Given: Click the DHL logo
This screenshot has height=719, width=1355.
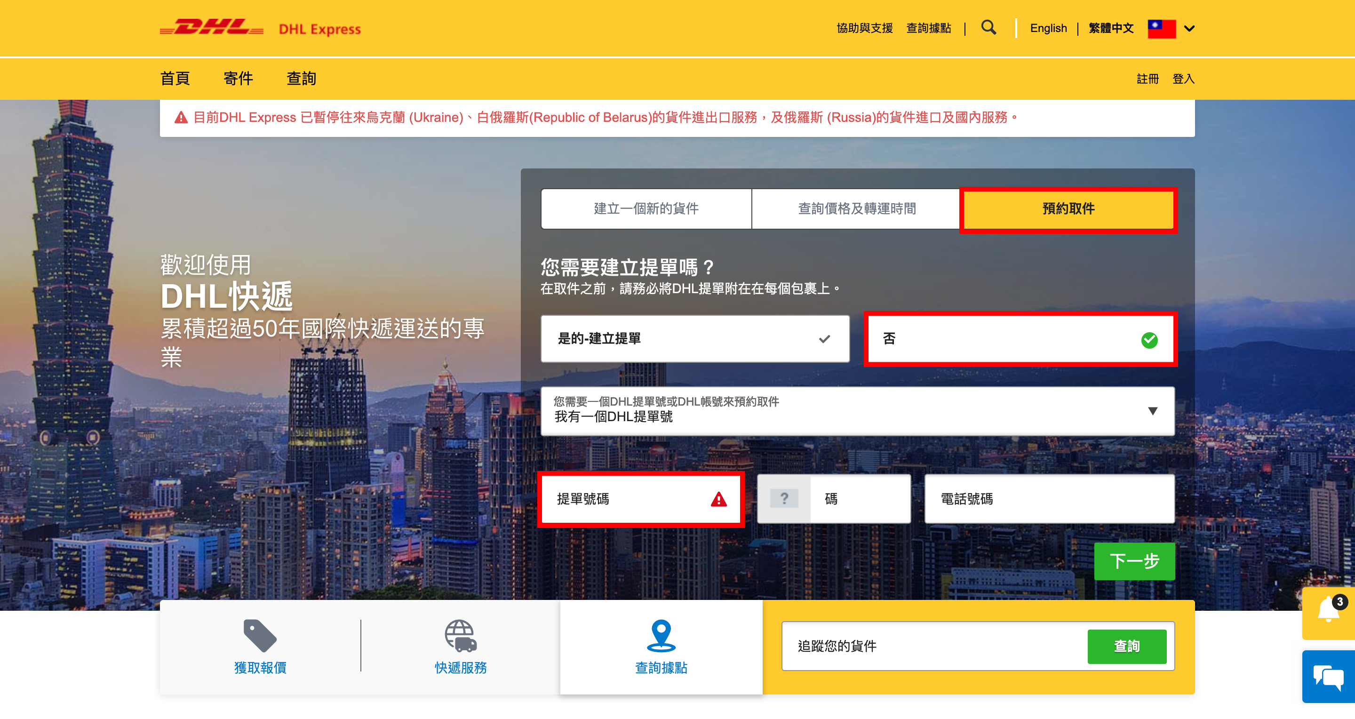Looking at the screenshot, I should 211,27.
